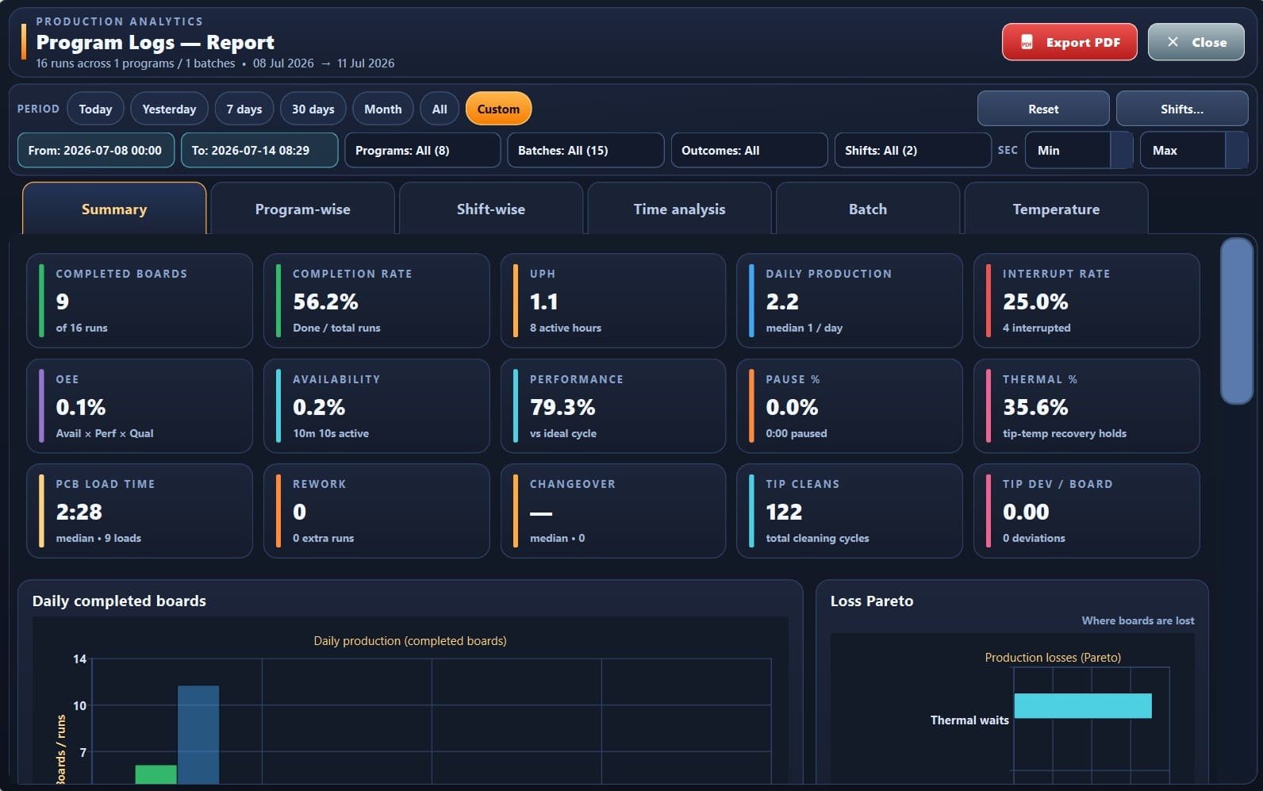Click the vertical scrollbar thumb
This screenshot has height=791, width=1263.
(x=1236, y=321)
